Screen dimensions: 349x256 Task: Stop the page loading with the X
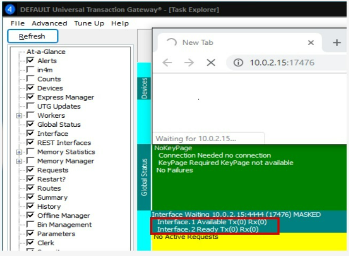click(211, 63)
